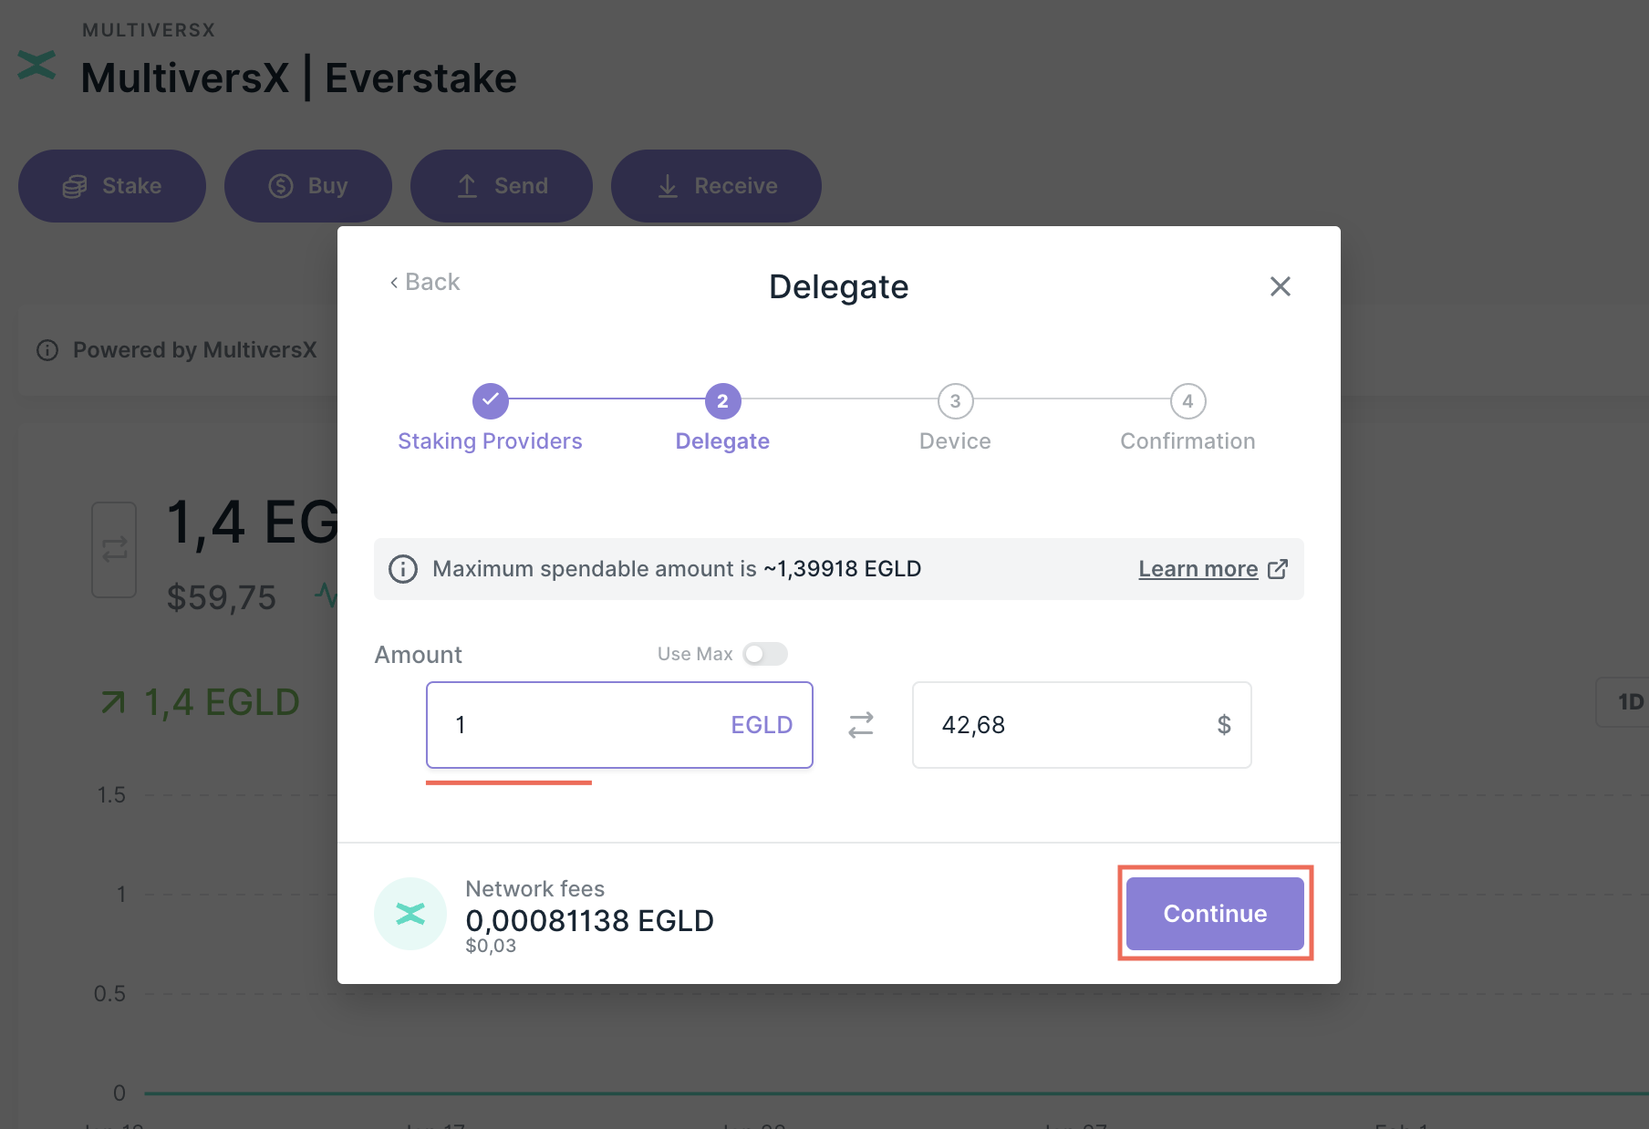1649x1129 pixels.
Task: Close the Delegate dialog
Action: (1281, 286)
